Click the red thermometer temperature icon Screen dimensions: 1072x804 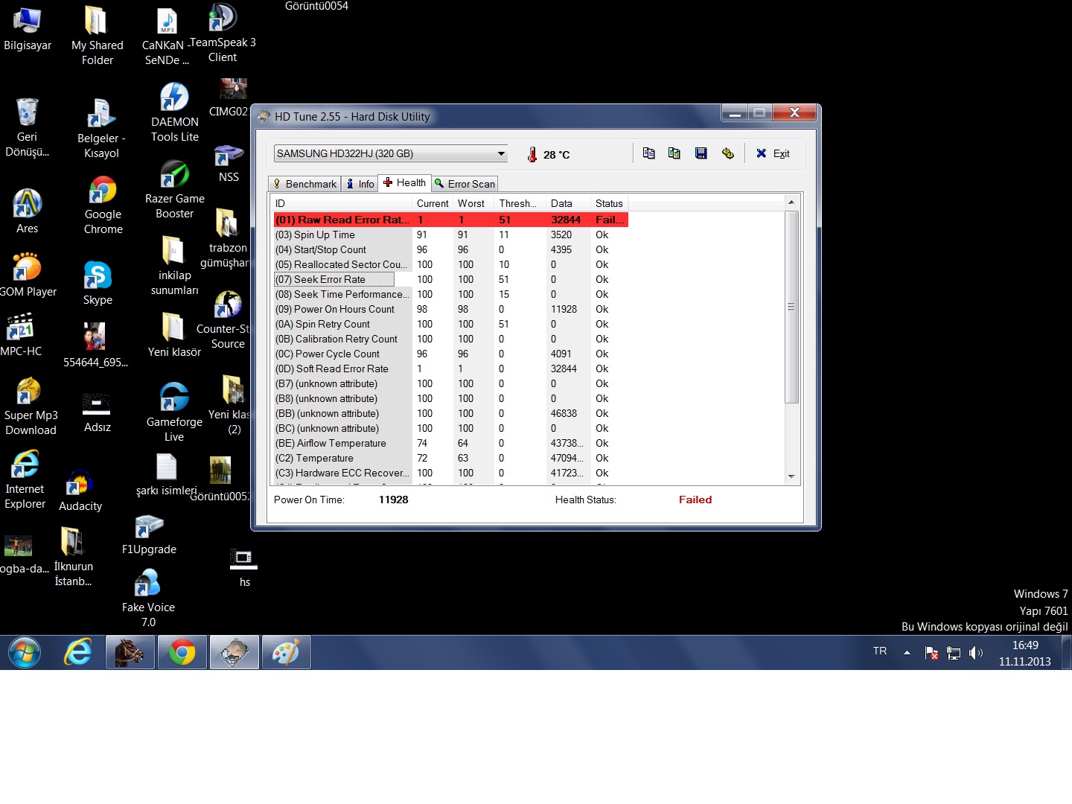coord(532,154)
